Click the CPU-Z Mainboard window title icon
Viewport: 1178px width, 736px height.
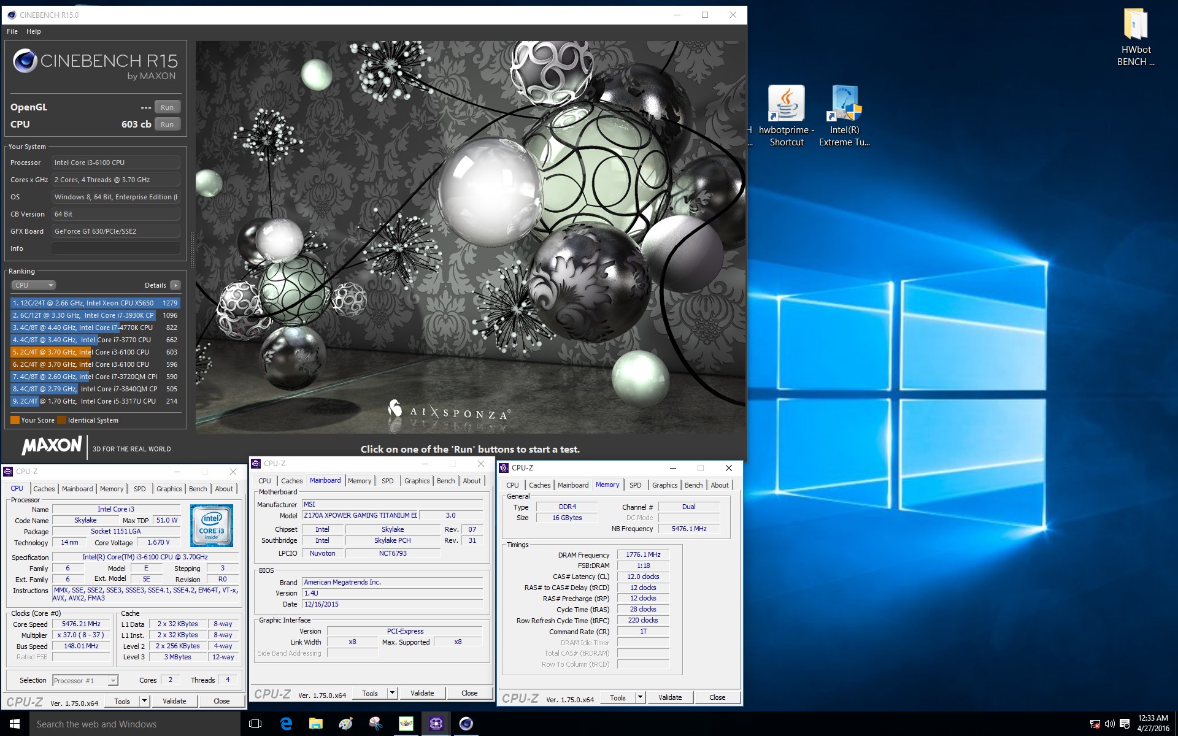[x=256, y=464]
